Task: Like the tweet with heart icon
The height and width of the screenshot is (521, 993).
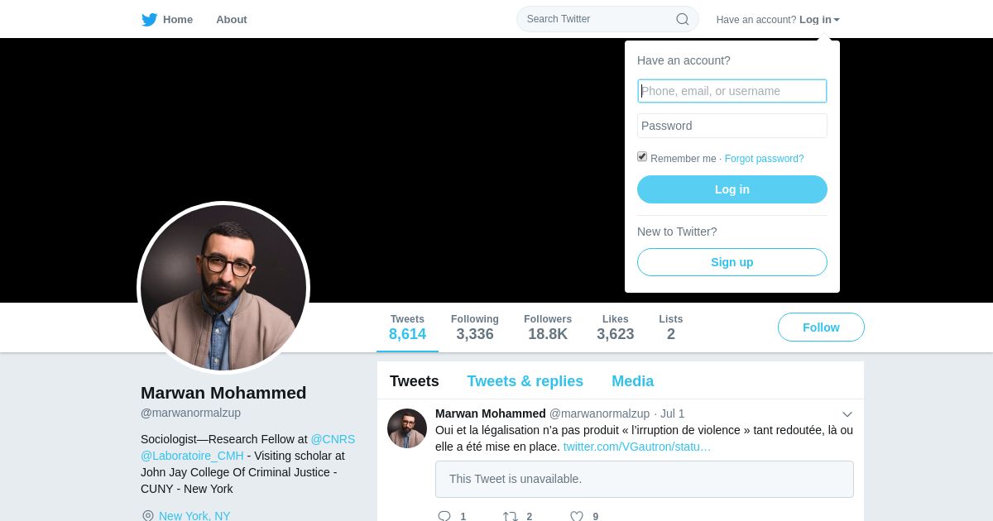Action: pos(577,516)
